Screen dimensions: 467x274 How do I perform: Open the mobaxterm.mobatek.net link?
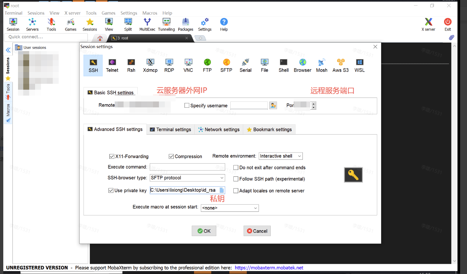(269, 268)
